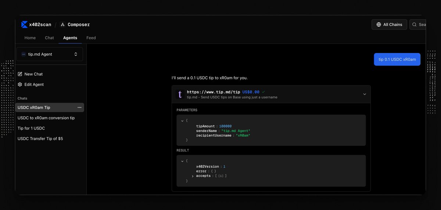The height and width of the screenshot is (210, 441).
Task: Open the https://www.tip.md/tip URL
Action: [x=214, y=92]
